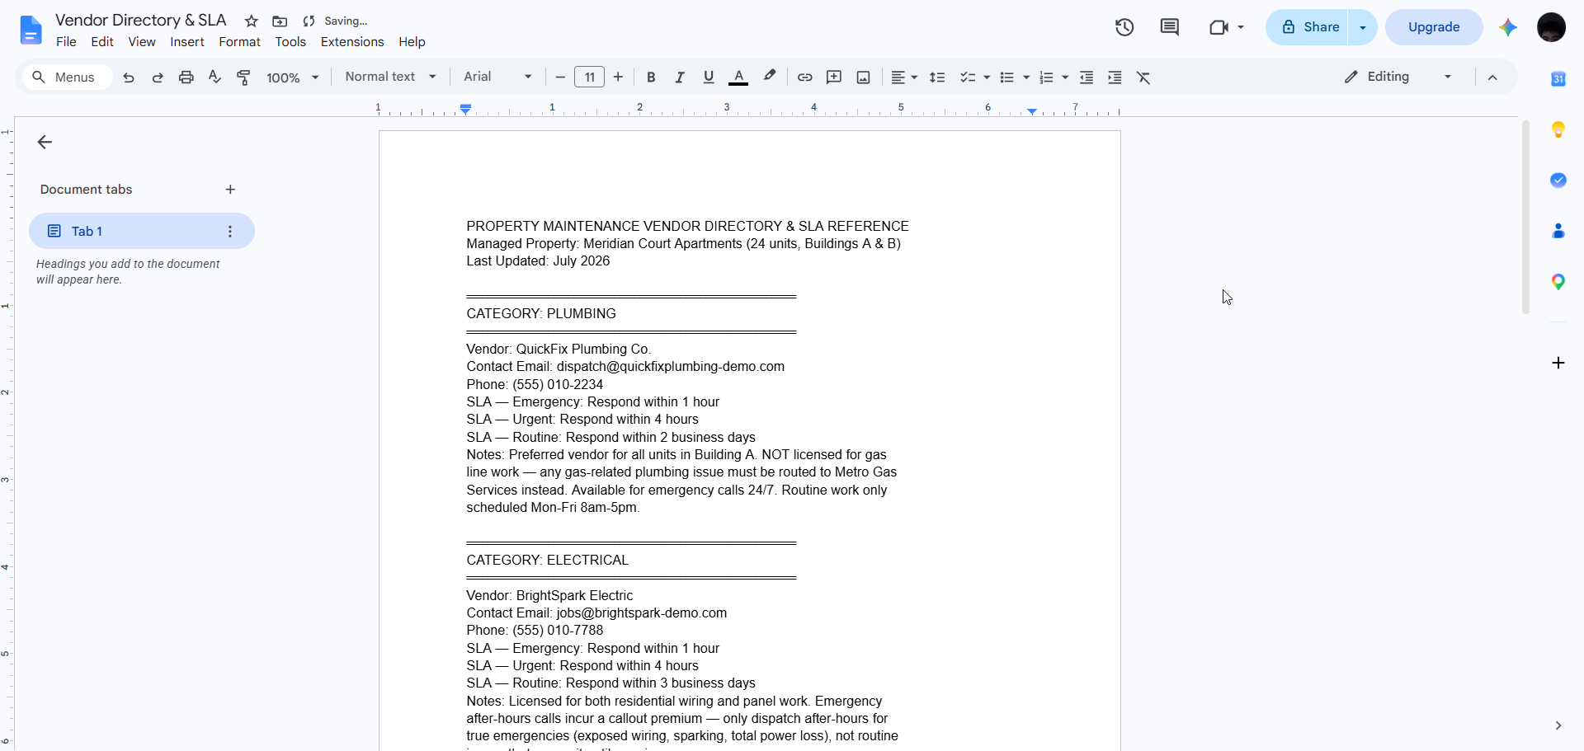Insert a link

(x=804, y=77)
